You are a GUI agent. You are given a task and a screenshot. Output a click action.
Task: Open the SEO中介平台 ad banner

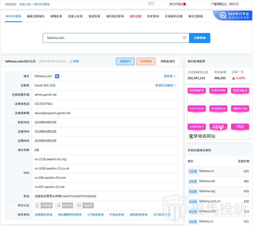pyautogui.click(x=233, y=16)
